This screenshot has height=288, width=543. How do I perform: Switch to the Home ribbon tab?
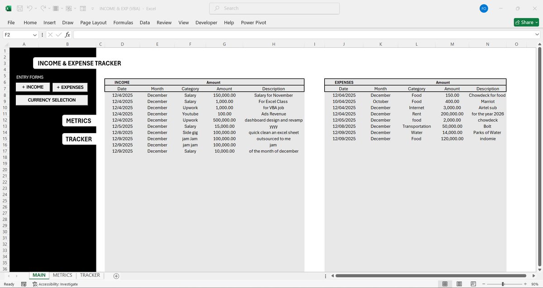(30, 23)
